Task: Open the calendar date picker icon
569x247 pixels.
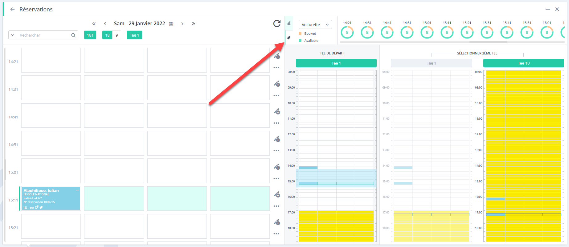Action: [x=171, y=24]
